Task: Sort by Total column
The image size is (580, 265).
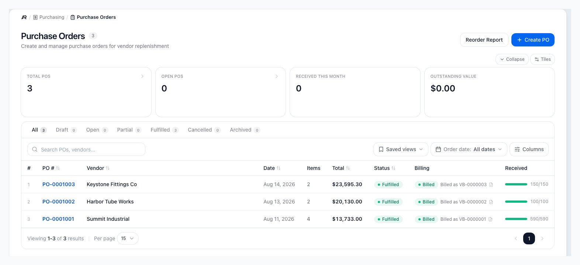Action: pos(341,168)
